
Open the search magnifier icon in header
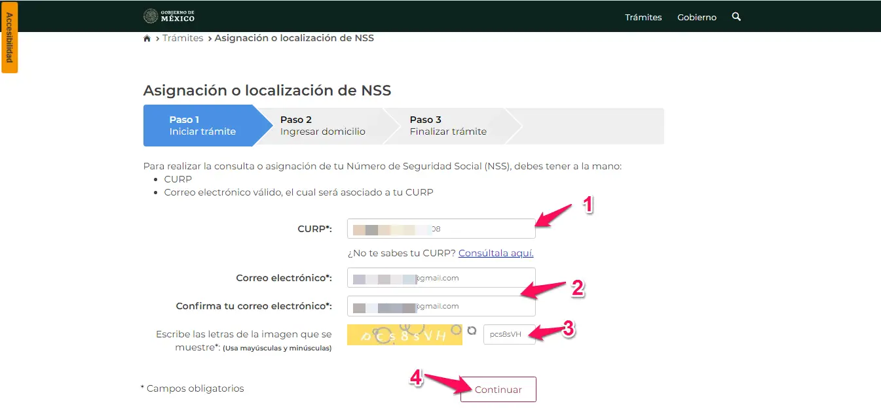click(x=736, y=17)
